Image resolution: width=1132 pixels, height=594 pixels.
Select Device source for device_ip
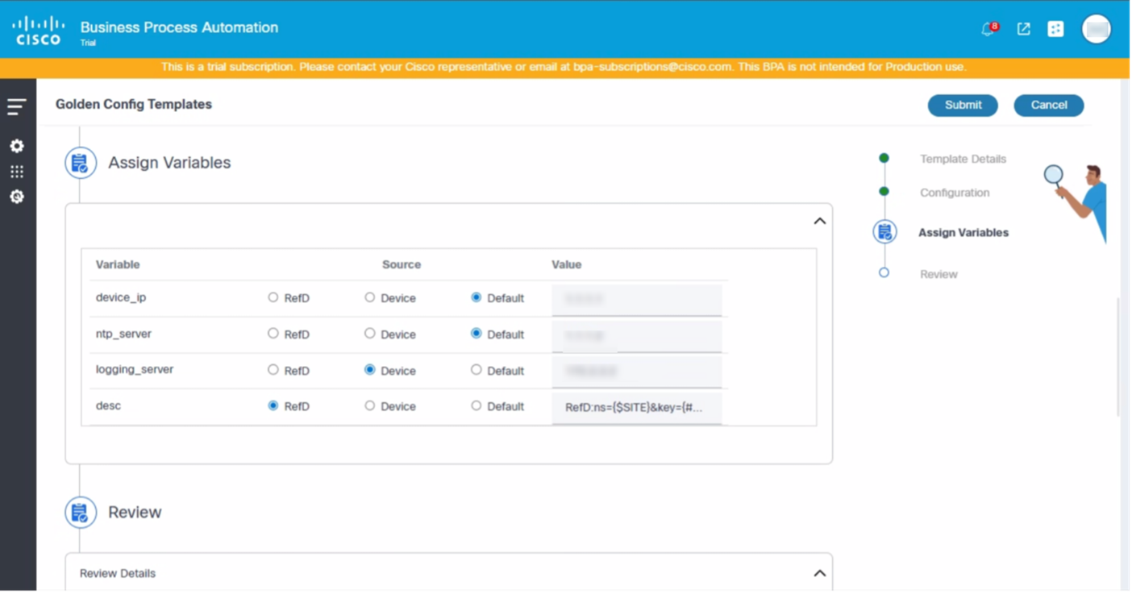(370, 297)
